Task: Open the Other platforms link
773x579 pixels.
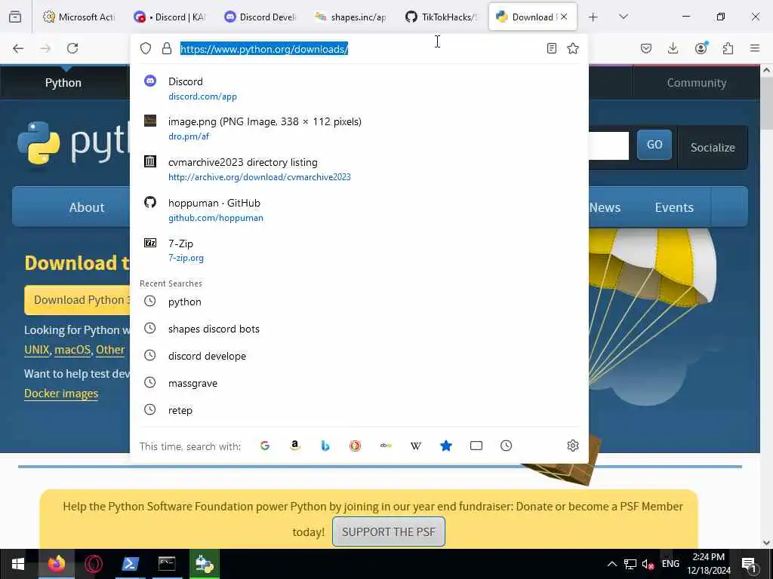Action: (x=110, y=350)
